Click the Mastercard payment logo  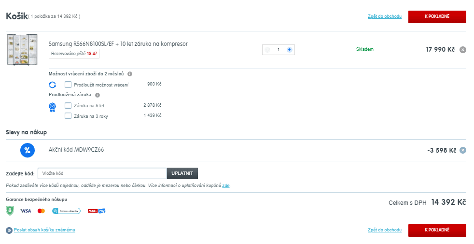coord(41,211)
